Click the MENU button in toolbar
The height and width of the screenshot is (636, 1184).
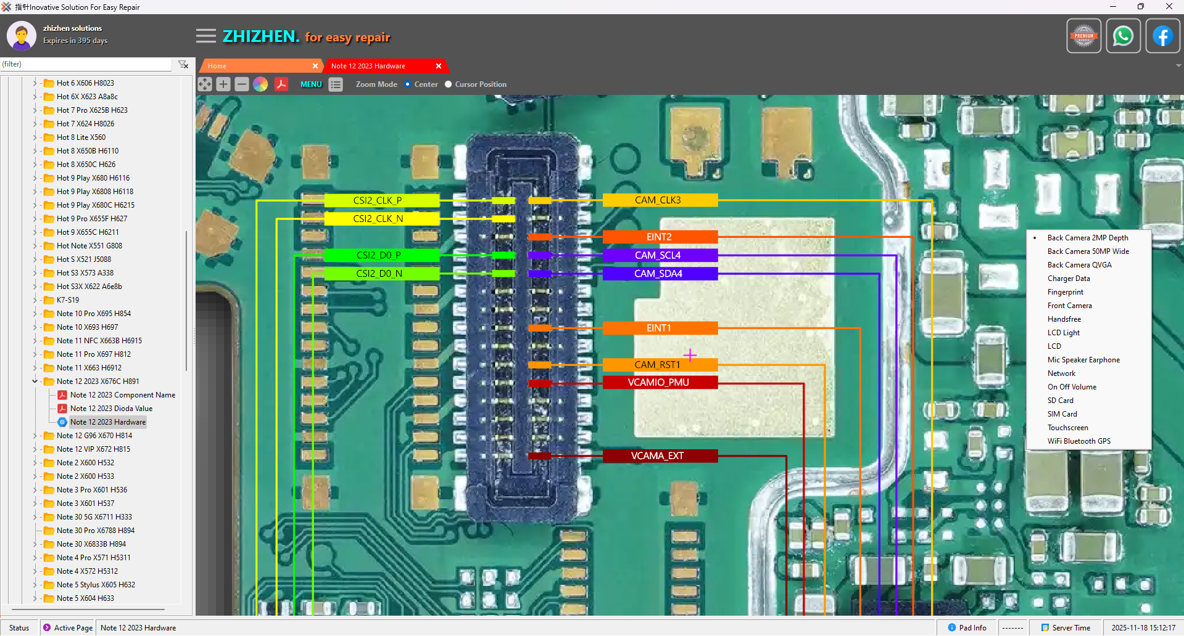coord(311,84)
